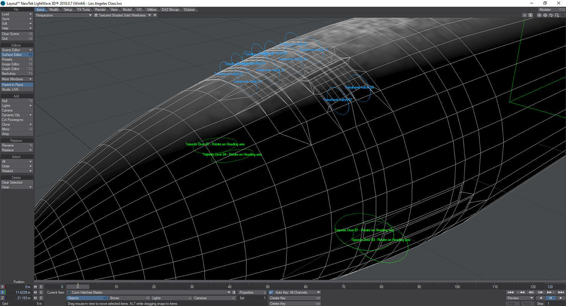The width and height of the screenshot is (566, 306).
Task: Switch to the FX Tools tab
Action: tap(83, 10)
